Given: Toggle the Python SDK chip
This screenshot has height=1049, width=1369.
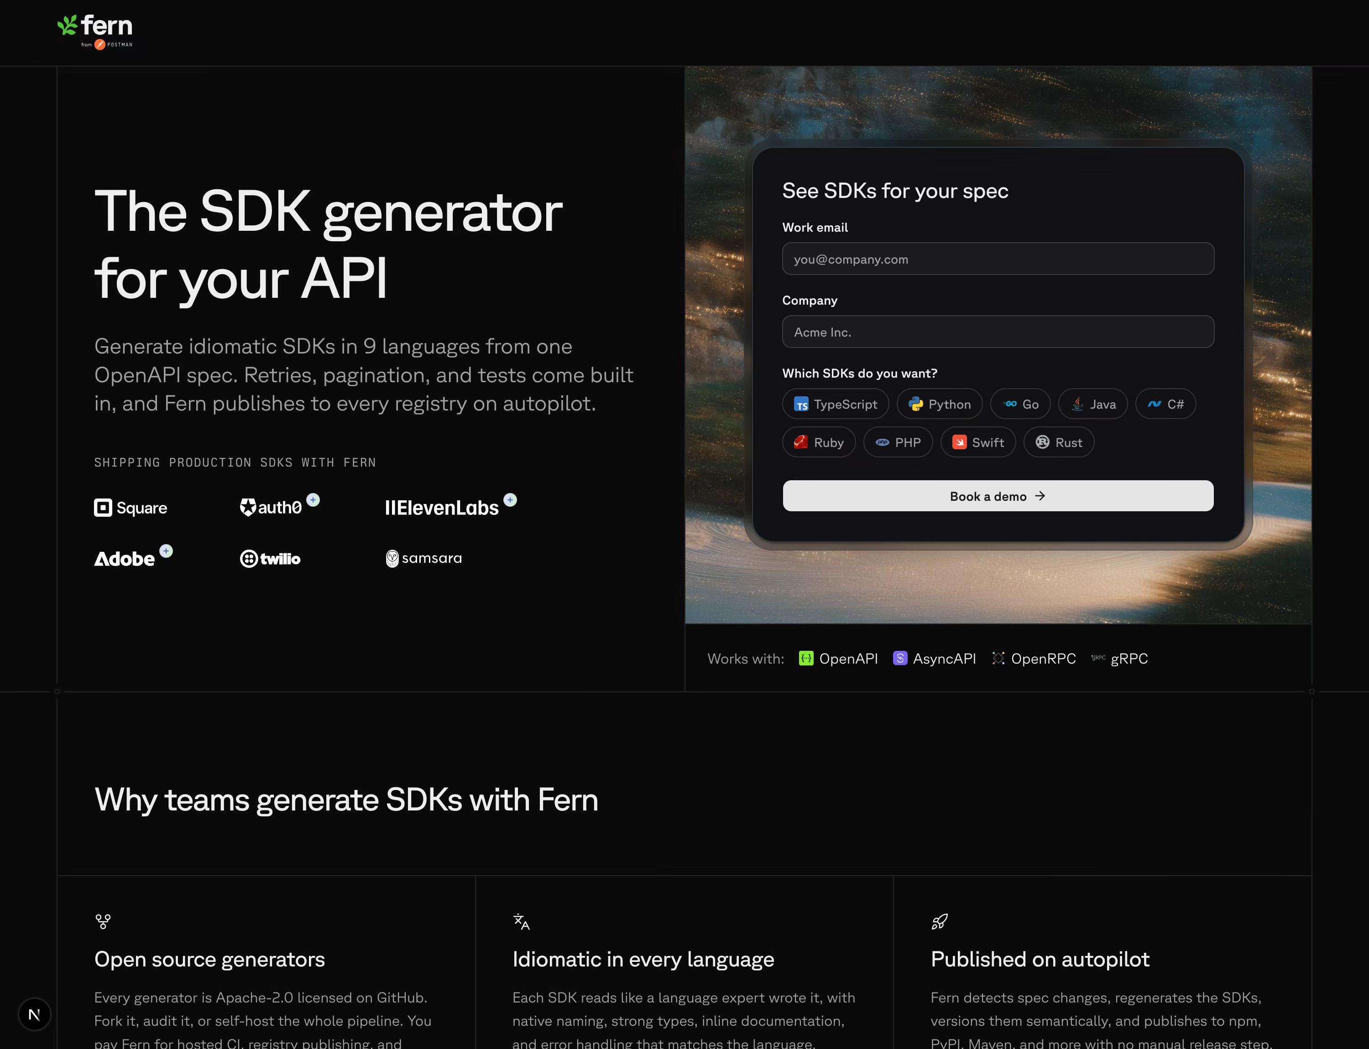Looking at the screenshot, I should [939, 404].
